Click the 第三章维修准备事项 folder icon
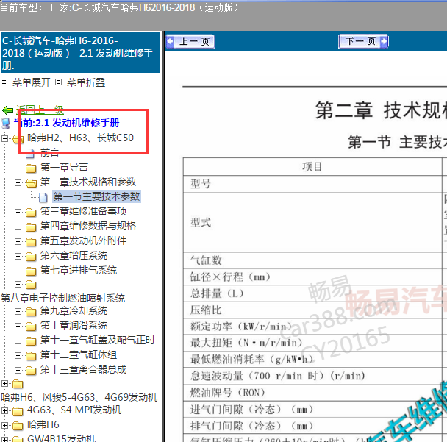Viewport: 447px width, 442px height. coord(31,213)
